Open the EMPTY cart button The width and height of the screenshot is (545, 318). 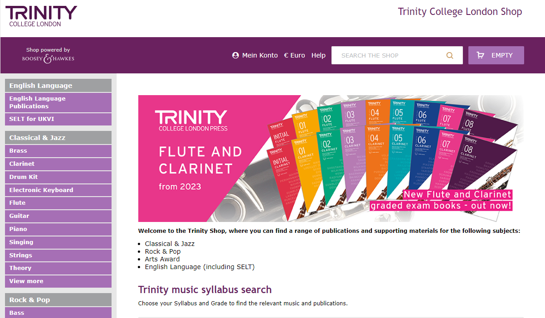[496, 55]
